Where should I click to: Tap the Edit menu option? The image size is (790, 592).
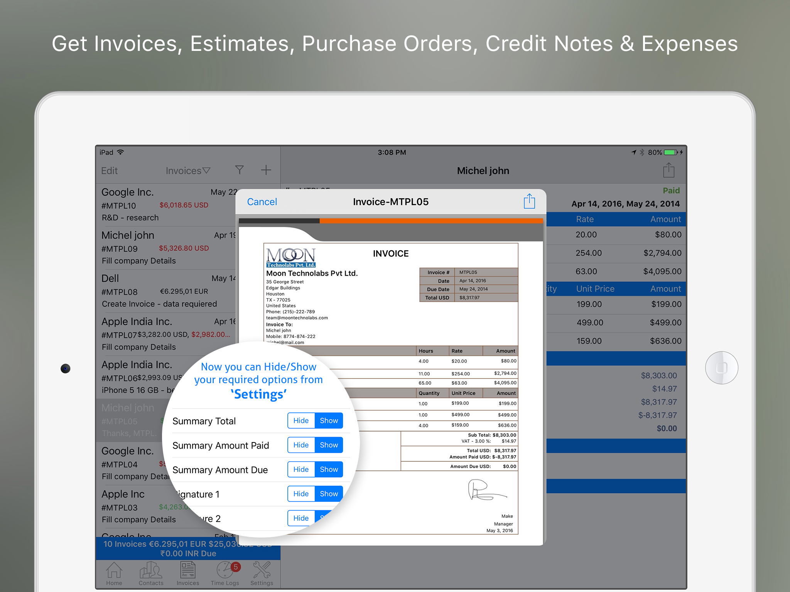[x=109, y=170]
